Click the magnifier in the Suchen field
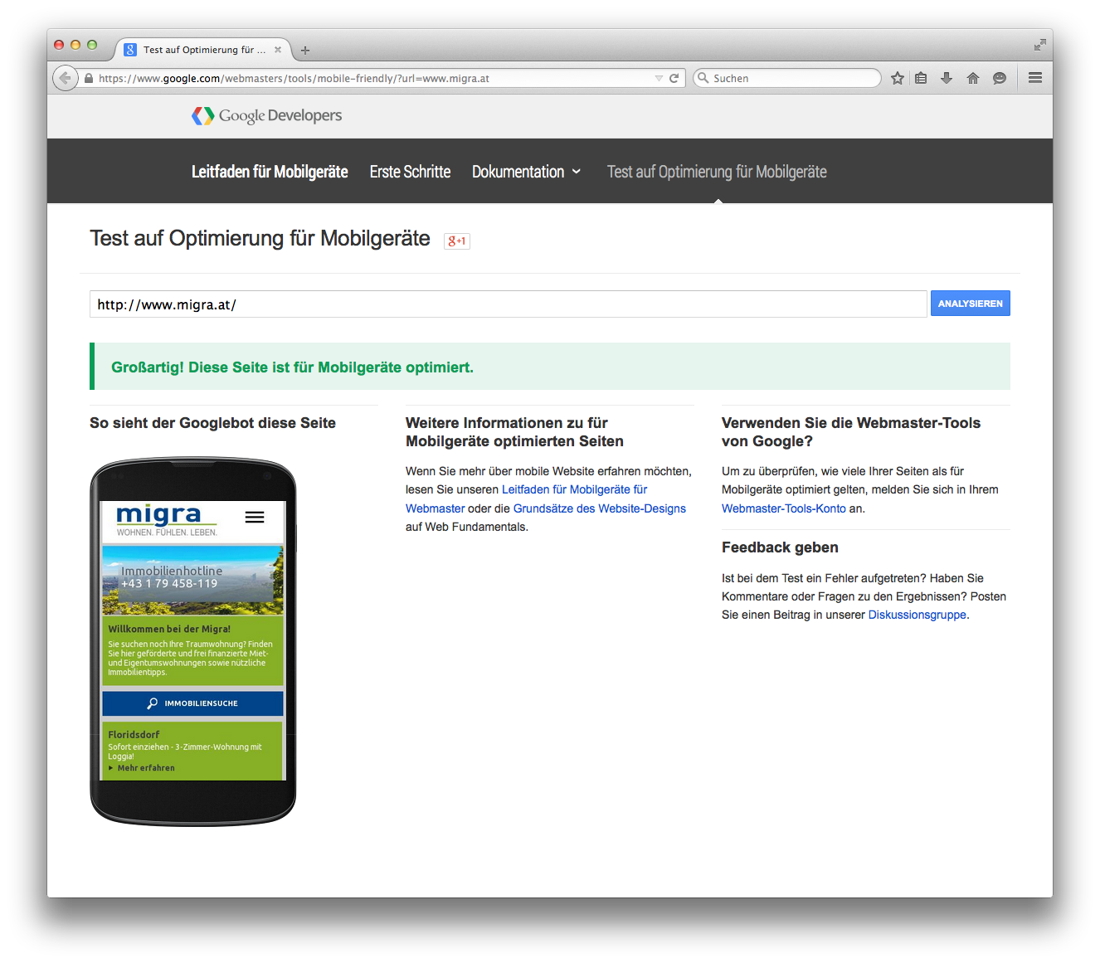 pyautogui.click(x=703, y=77)
